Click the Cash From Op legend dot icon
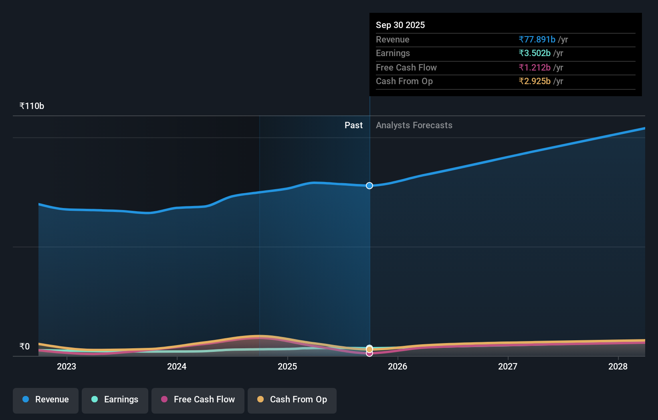This screenshot has width=658, height=420. point(261,400)
